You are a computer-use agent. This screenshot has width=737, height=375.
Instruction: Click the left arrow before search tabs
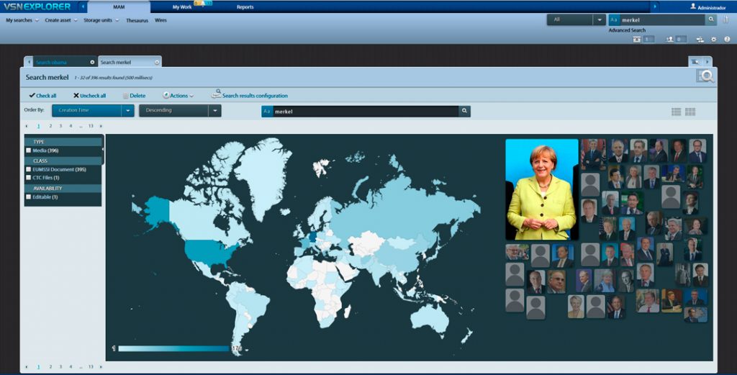tap(29, 62)
